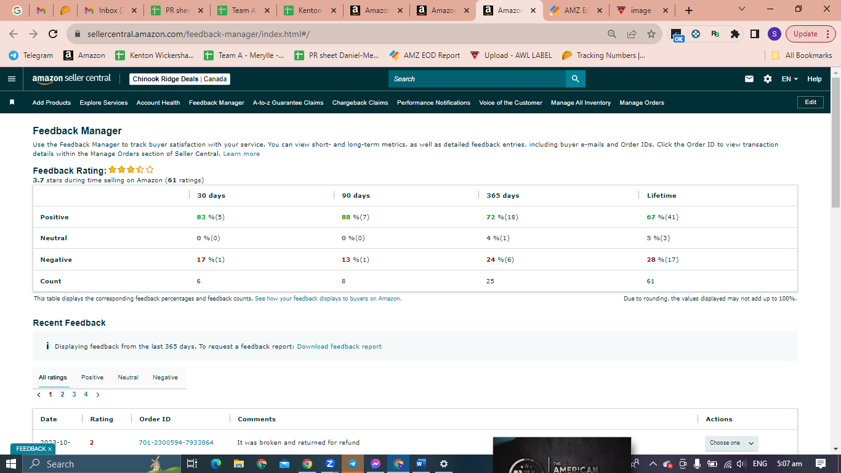The width and height of the screenshot is (841, 473).
Task: Close the FEEDBACK widget
Action: (x=50, y=449)
